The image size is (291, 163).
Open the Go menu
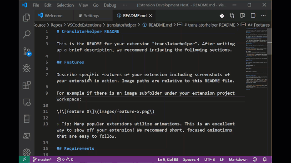(x=96, y=5)
